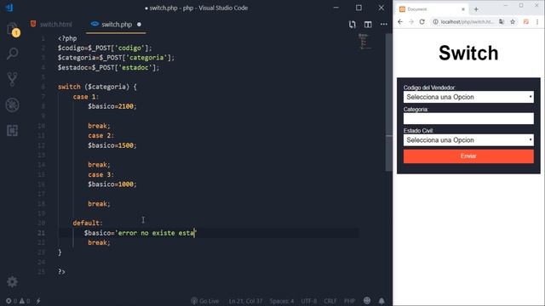
Task: Switch to the switch.html editor tab
Action: [51, 25]
